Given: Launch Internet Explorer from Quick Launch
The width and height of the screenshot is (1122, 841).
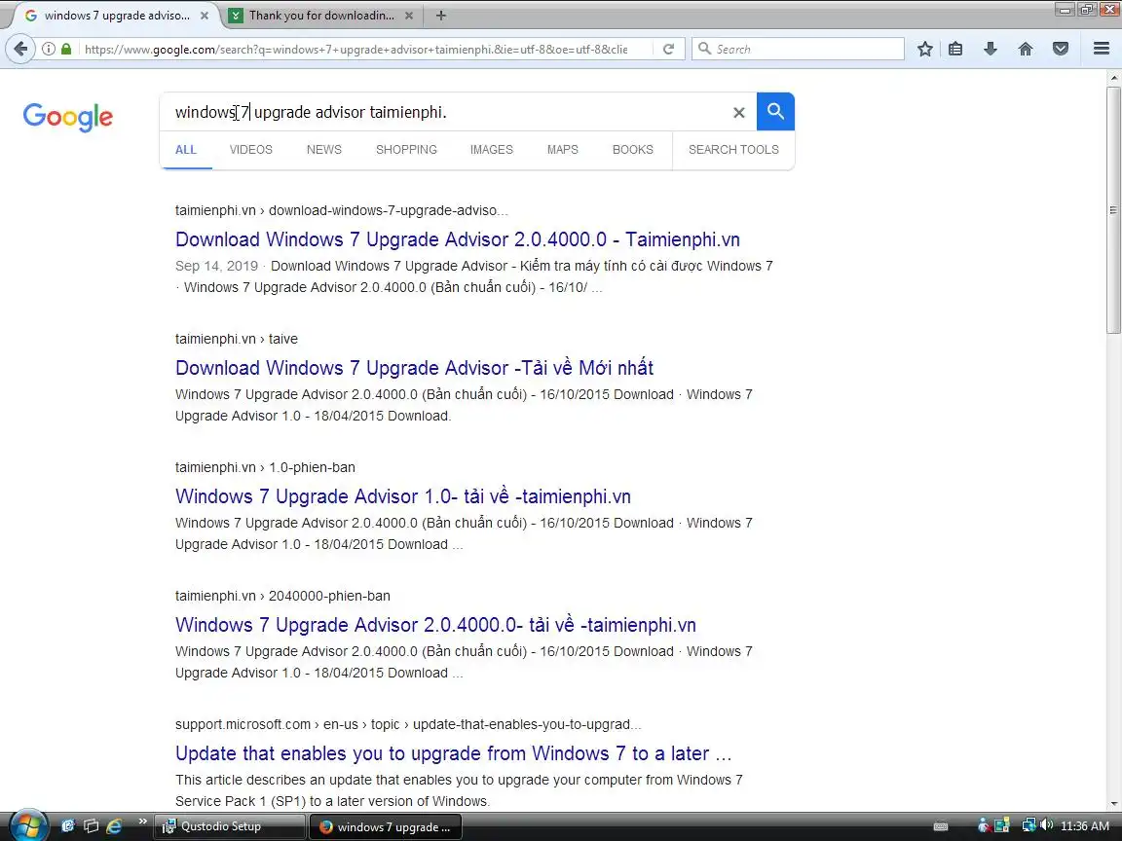Looking at the screenshot, I should pyautogui.click(x=114, y=826).
